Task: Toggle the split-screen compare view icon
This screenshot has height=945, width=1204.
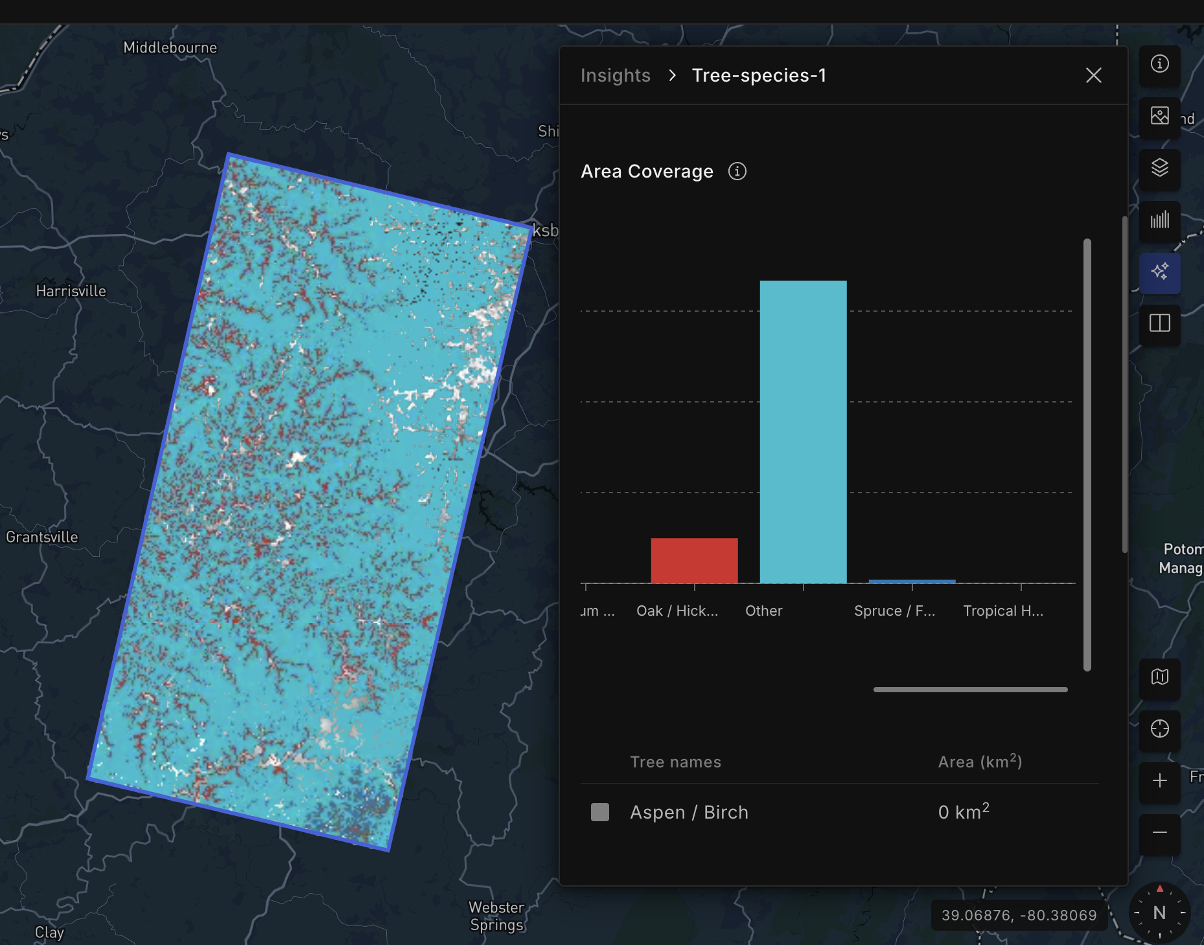Action: [x=1159, y=323]
